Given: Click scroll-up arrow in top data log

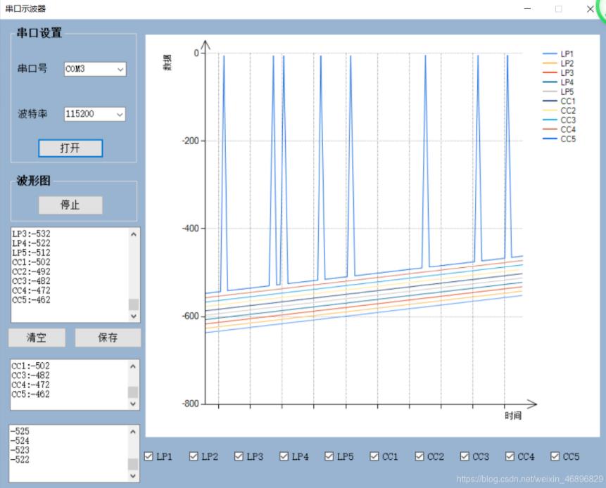Looking at the screenshot, I should (133, 234).
